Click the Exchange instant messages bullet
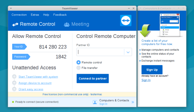This screenshot has height=112, width=194. click(x=158, y=61)
